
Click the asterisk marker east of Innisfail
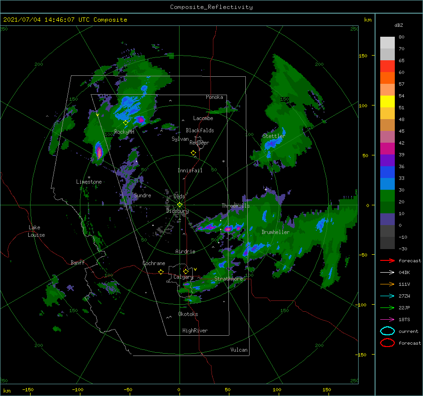(x=223, y=162)
